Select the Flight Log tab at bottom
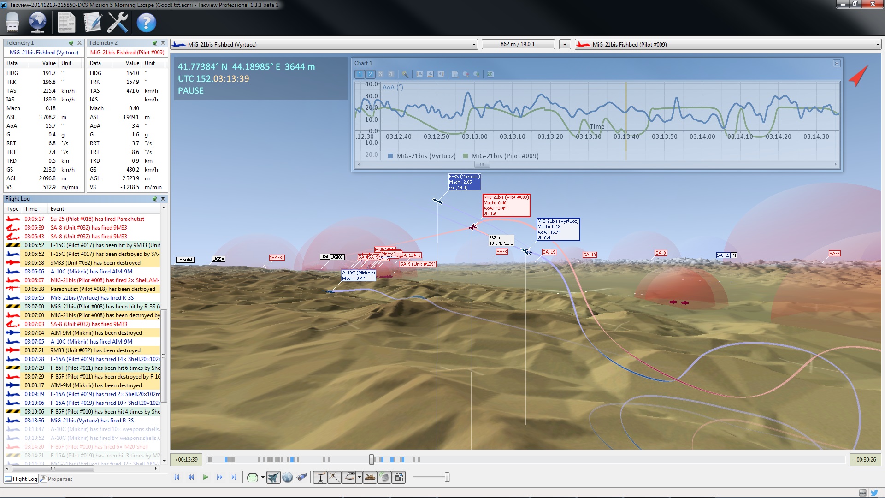The image size is (885, 498). click(x=21, y=479)
